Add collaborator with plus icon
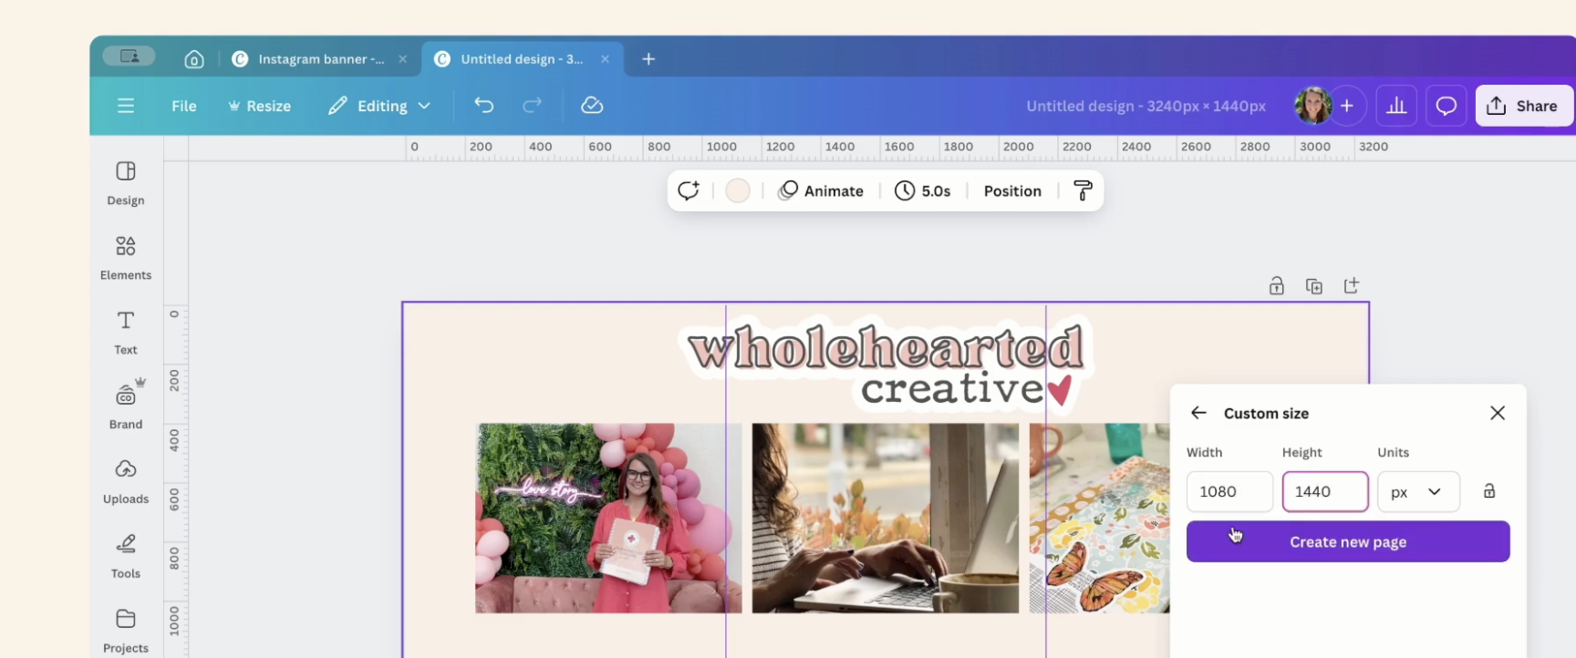1576x658 pixels. click(x=1347, y=106)
